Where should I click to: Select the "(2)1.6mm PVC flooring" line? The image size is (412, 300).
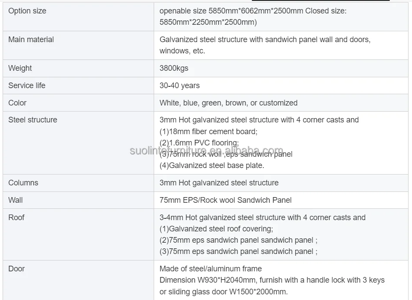point(199,143)
